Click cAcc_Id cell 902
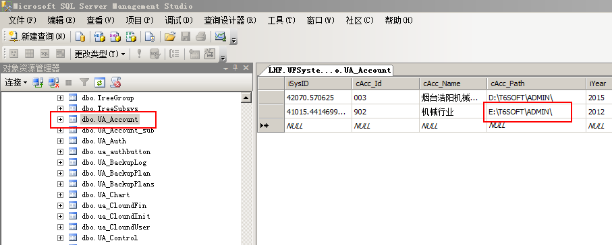This screenshot has height=245, width=612. [x=385, y=112]
